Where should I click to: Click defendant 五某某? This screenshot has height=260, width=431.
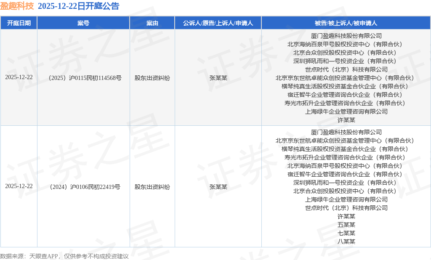[x=346, y=225]
